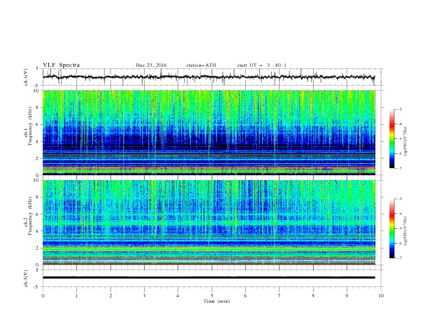Screen dimensions: 429x332
Task: Click the "5" upper tick of ch.1(V) axis
Action: (x=38, y=68)
